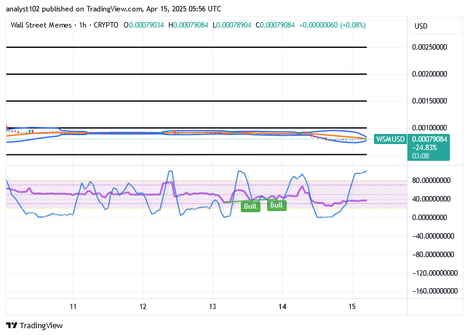Click the close value C0.00079084
The width and height of the screenshot is (469, 336).
(275, 25)
